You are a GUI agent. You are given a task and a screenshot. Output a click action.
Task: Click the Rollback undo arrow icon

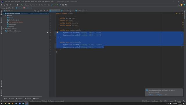(66, 5)
